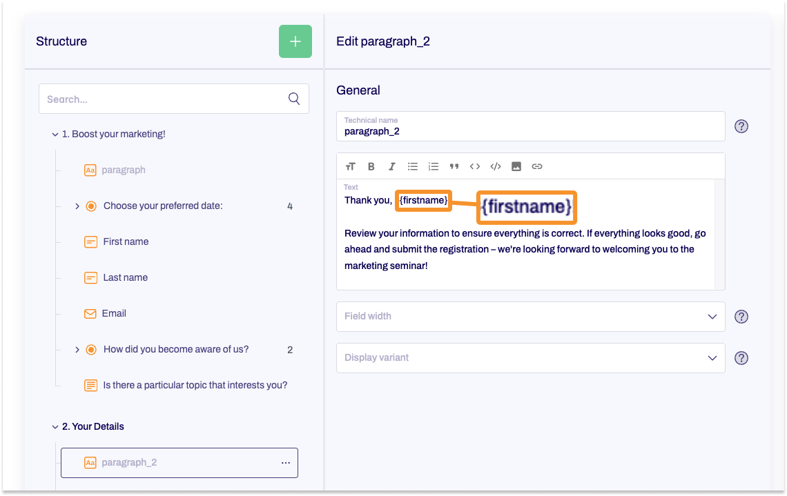Screen dimensions: 787x496
Task: Select the 'paragraph_2' tree item
Action: 179,462
